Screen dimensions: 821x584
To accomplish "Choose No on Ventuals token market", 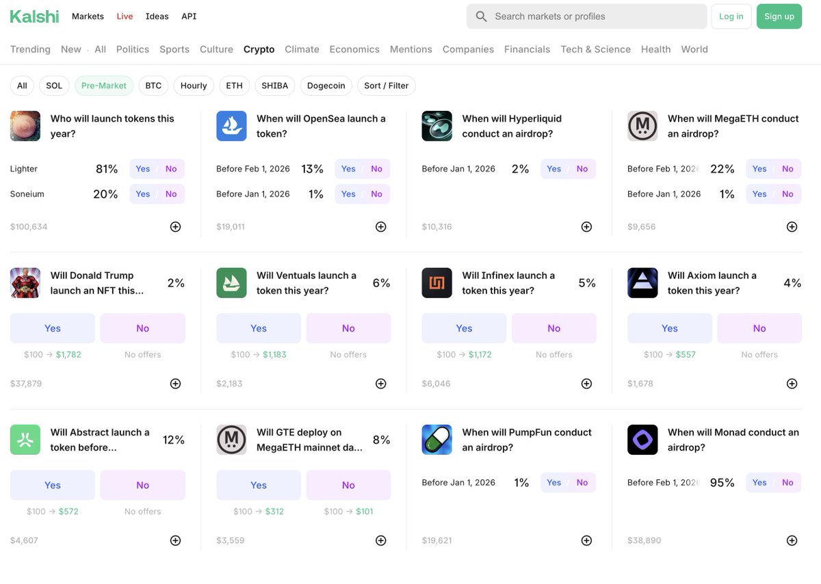I will point(348,328).
